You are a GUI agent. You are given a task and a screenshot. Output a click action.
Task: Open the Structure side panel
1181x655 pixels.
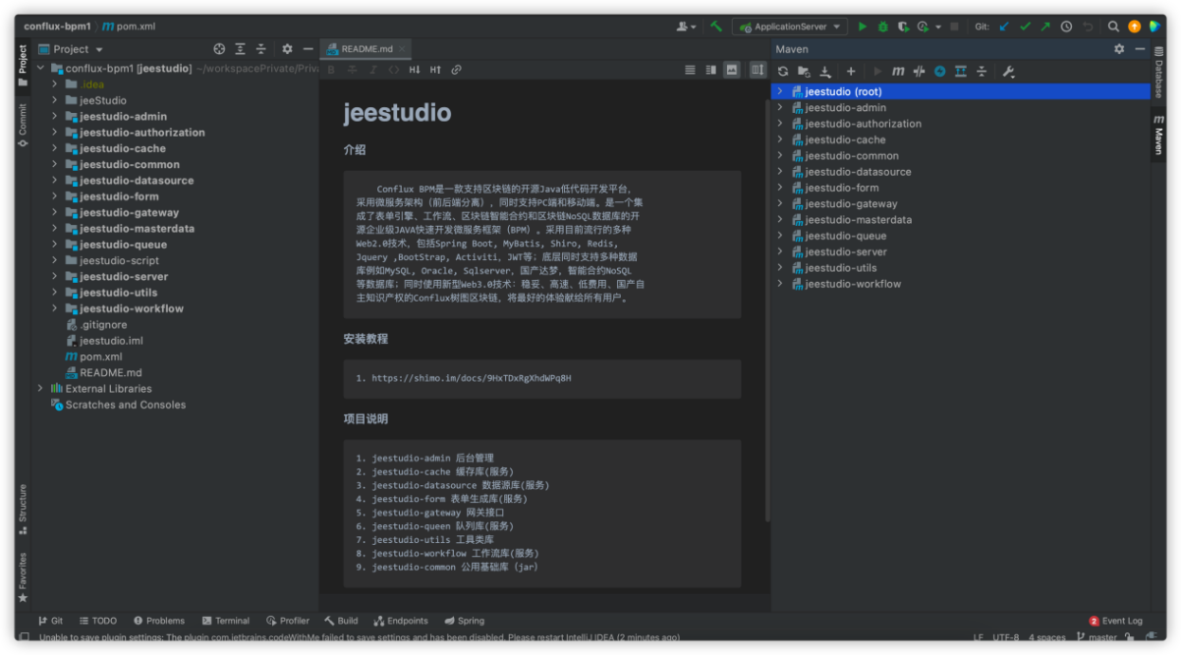tap(23, 509)
